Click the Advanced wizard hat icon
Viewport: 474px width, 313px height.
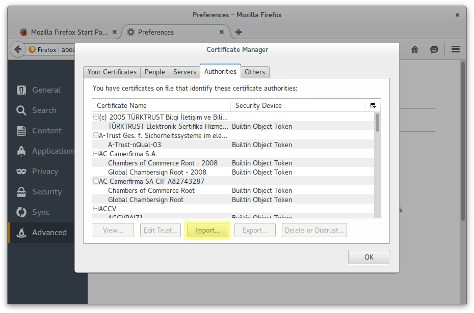(21, 233)
